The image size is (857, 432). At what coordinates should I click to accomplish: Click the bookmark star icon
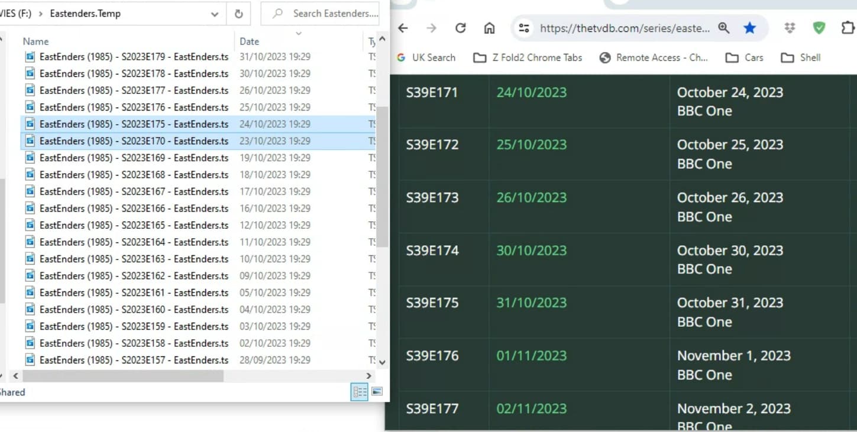coord(750,28)
